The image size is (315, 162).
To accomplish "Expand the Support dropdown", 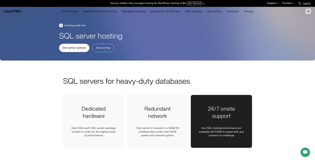I will [x=273, y=3].
